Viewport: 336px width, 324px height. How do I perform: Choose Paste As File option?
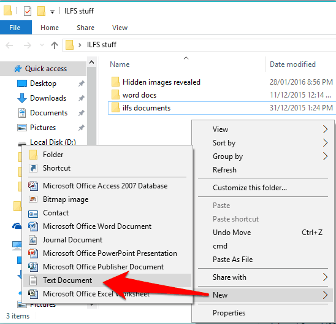click(x=262, y=260)
